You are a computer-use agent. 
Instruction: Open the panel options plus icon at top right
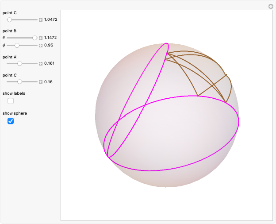click(x=271, y=7)
